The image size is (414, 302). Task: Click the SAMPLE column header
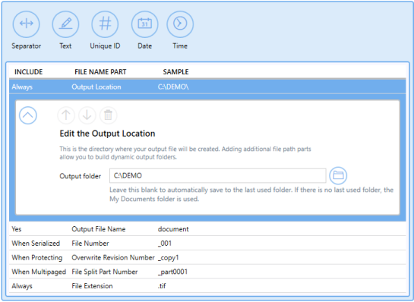(x=175, y=72)
